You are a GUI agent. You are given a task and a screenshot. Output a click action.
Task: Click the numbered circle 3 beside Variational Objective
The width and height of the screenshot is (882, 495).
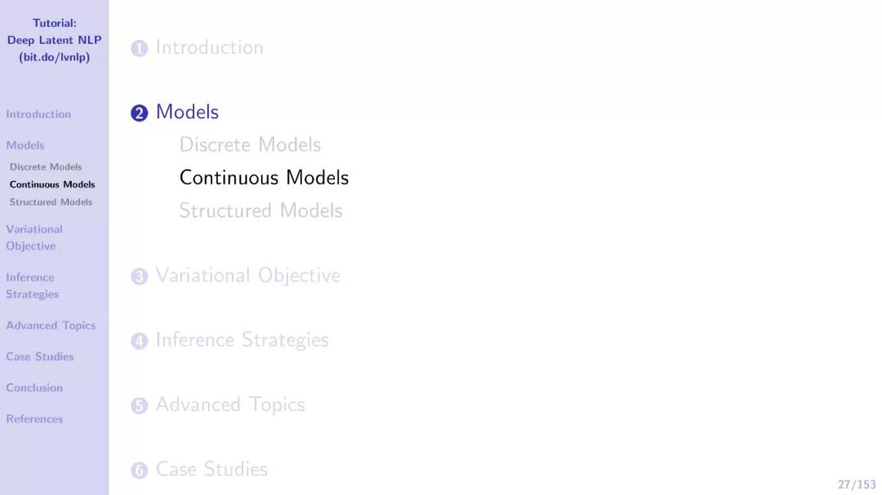[x=139, y=276]
